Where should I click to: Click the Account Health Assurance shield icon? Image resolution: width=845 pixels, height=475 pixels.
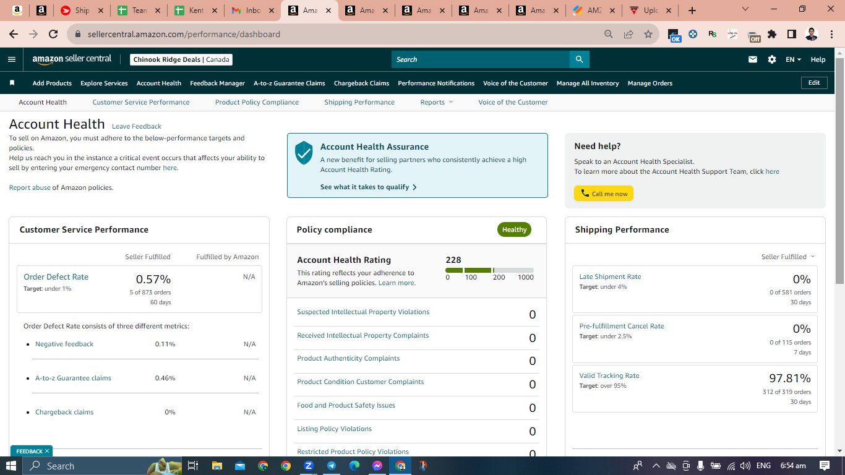pyautogui.click(x=304, y=152)
